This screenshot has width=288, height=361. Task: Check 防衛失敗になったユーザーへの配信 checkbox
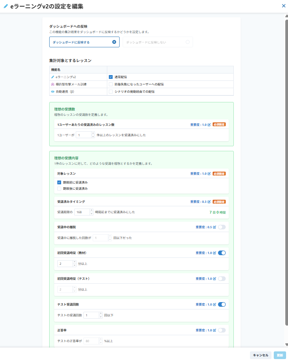tap(111, 84)
